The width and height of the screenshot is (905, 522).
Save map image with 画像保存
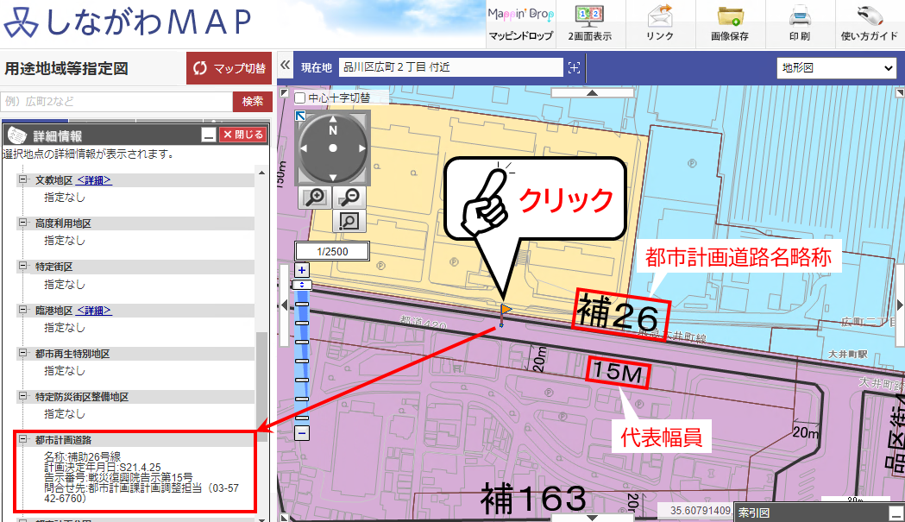[729, 24]
